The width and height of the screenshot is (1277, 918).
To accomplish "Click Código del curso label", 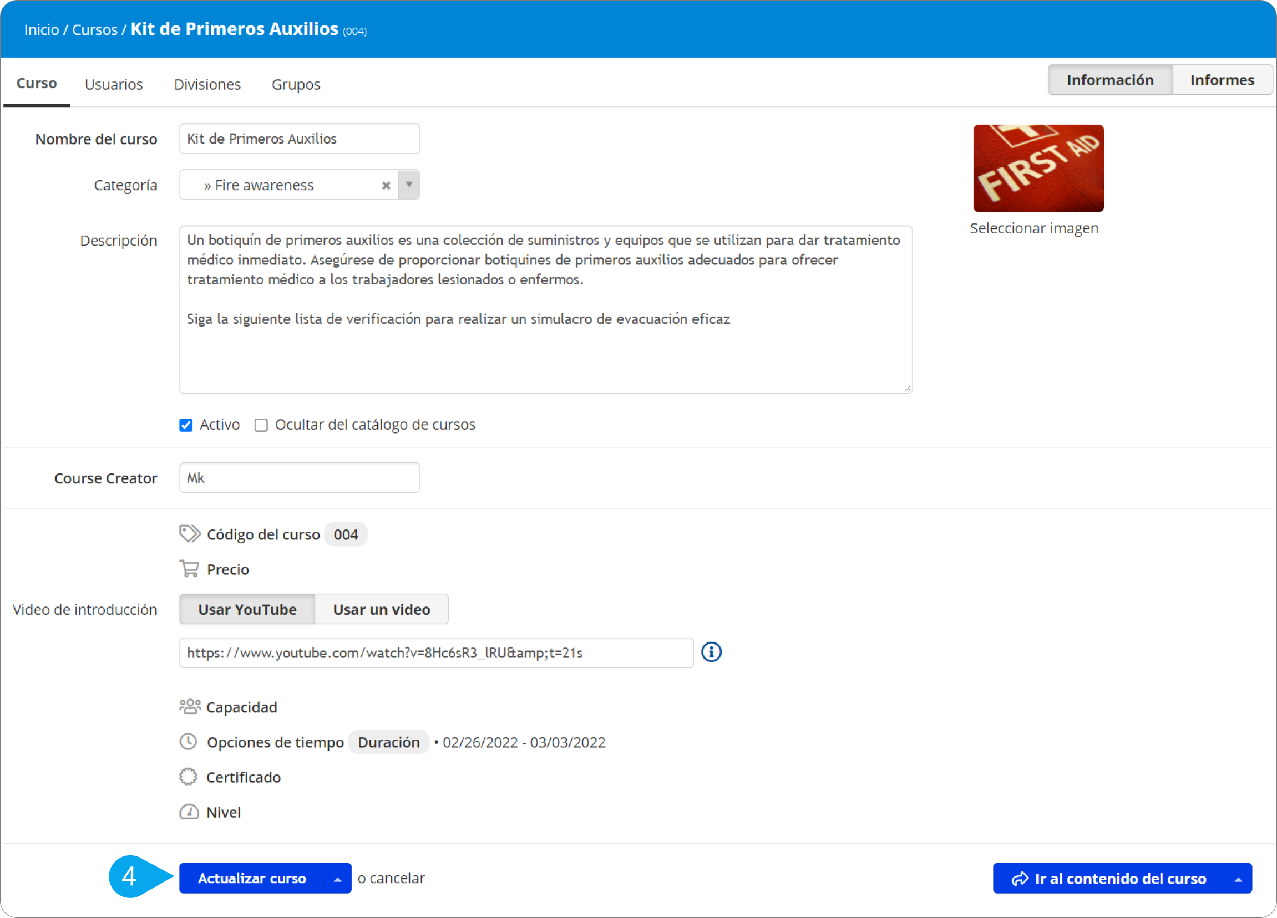I will coord(263,534).
